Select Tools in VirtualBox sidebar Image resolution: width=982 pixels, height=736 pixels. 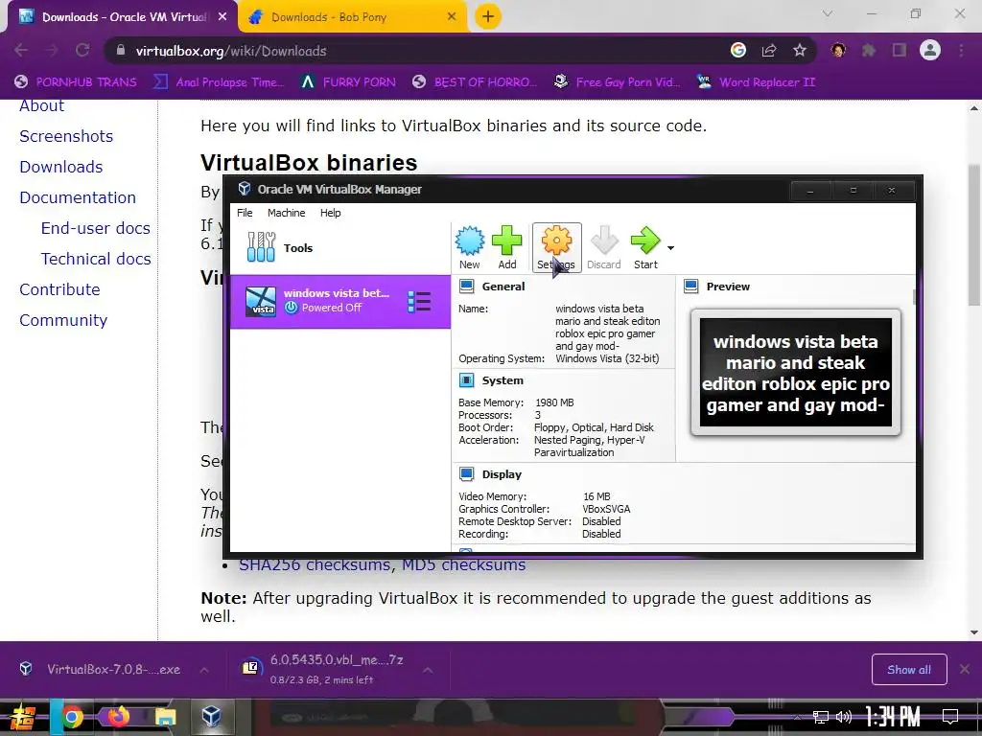tap(340, 248)
